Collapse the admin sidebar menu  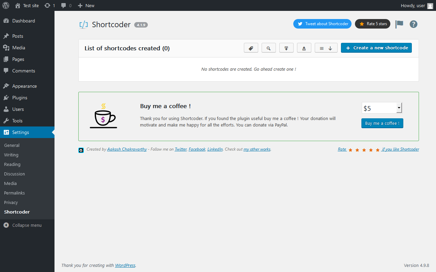point(27,225)
